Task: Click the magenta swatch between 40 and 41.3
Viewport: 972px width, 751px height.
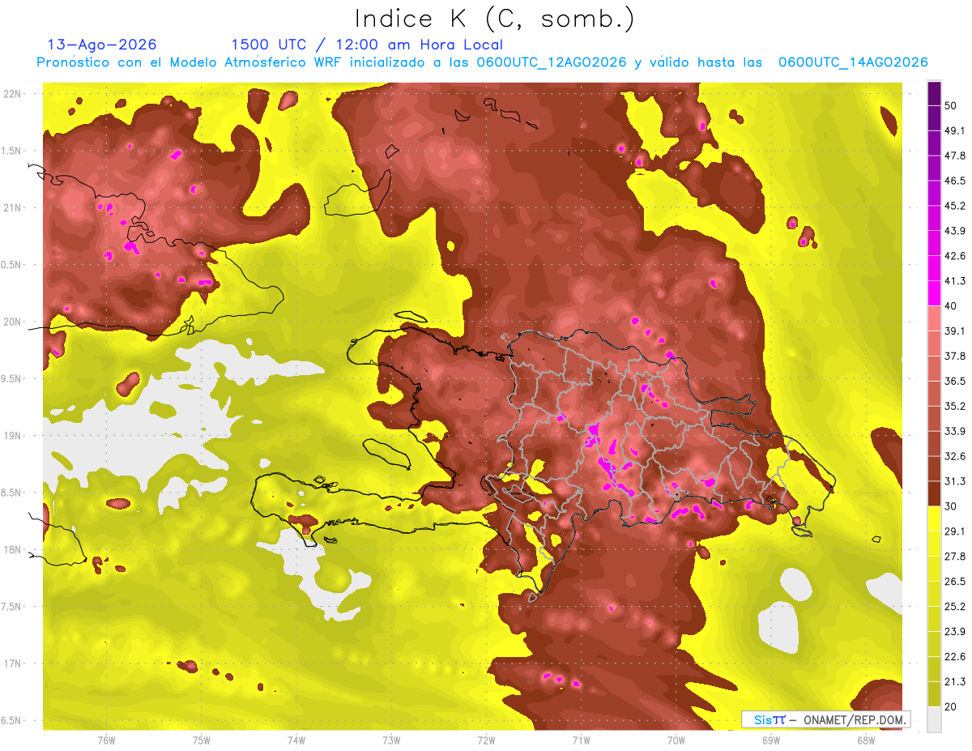Action: pyautogui.click(x=934, y=293)
